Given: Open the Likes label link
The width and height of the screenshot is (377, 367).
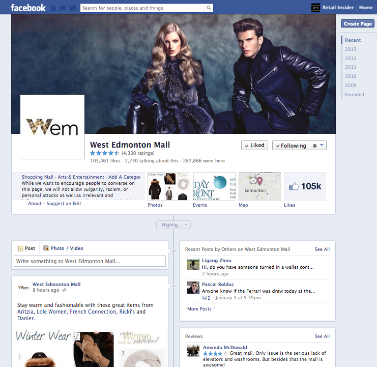Looking at the screenshot, I should click(289, 205).
